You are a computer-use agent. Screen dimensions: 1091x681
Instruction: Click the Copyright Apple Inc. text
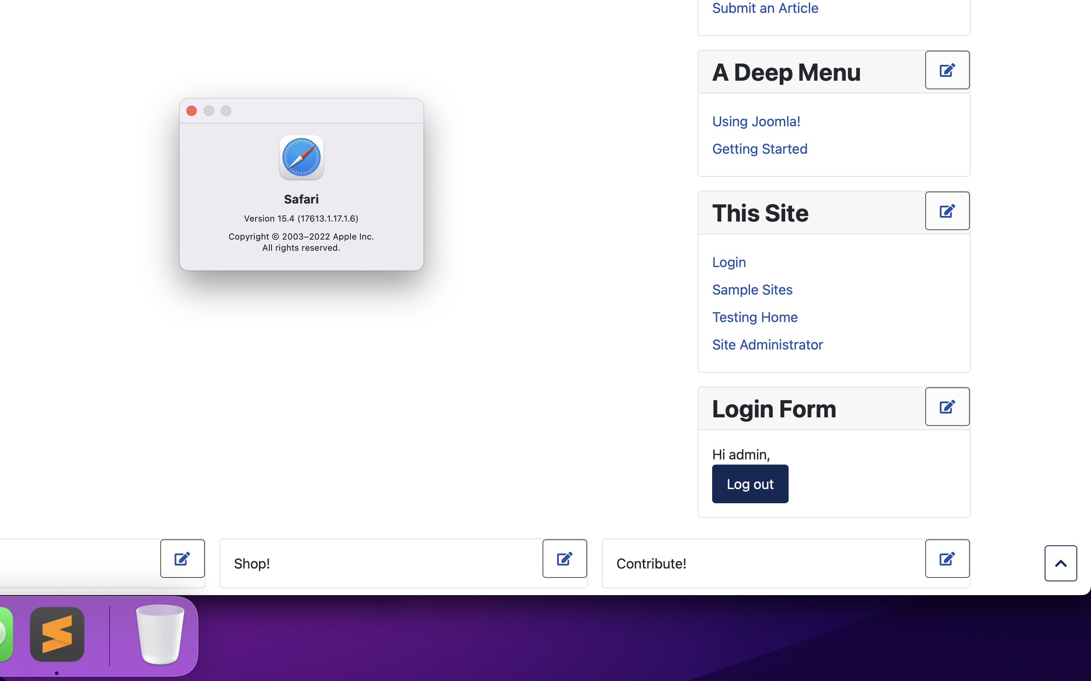pyautogui.click(x=302, y=237)
